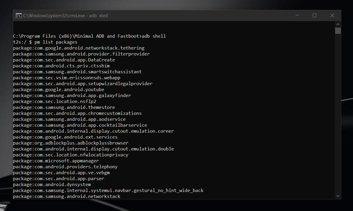
Task: Click the 'pm list packages' command line
Action: click(45, 42)
